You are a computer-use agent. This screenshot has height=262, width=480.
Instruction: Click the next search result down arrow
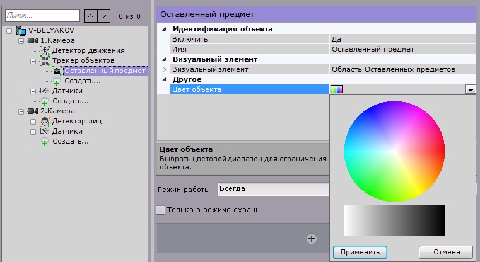104,13
